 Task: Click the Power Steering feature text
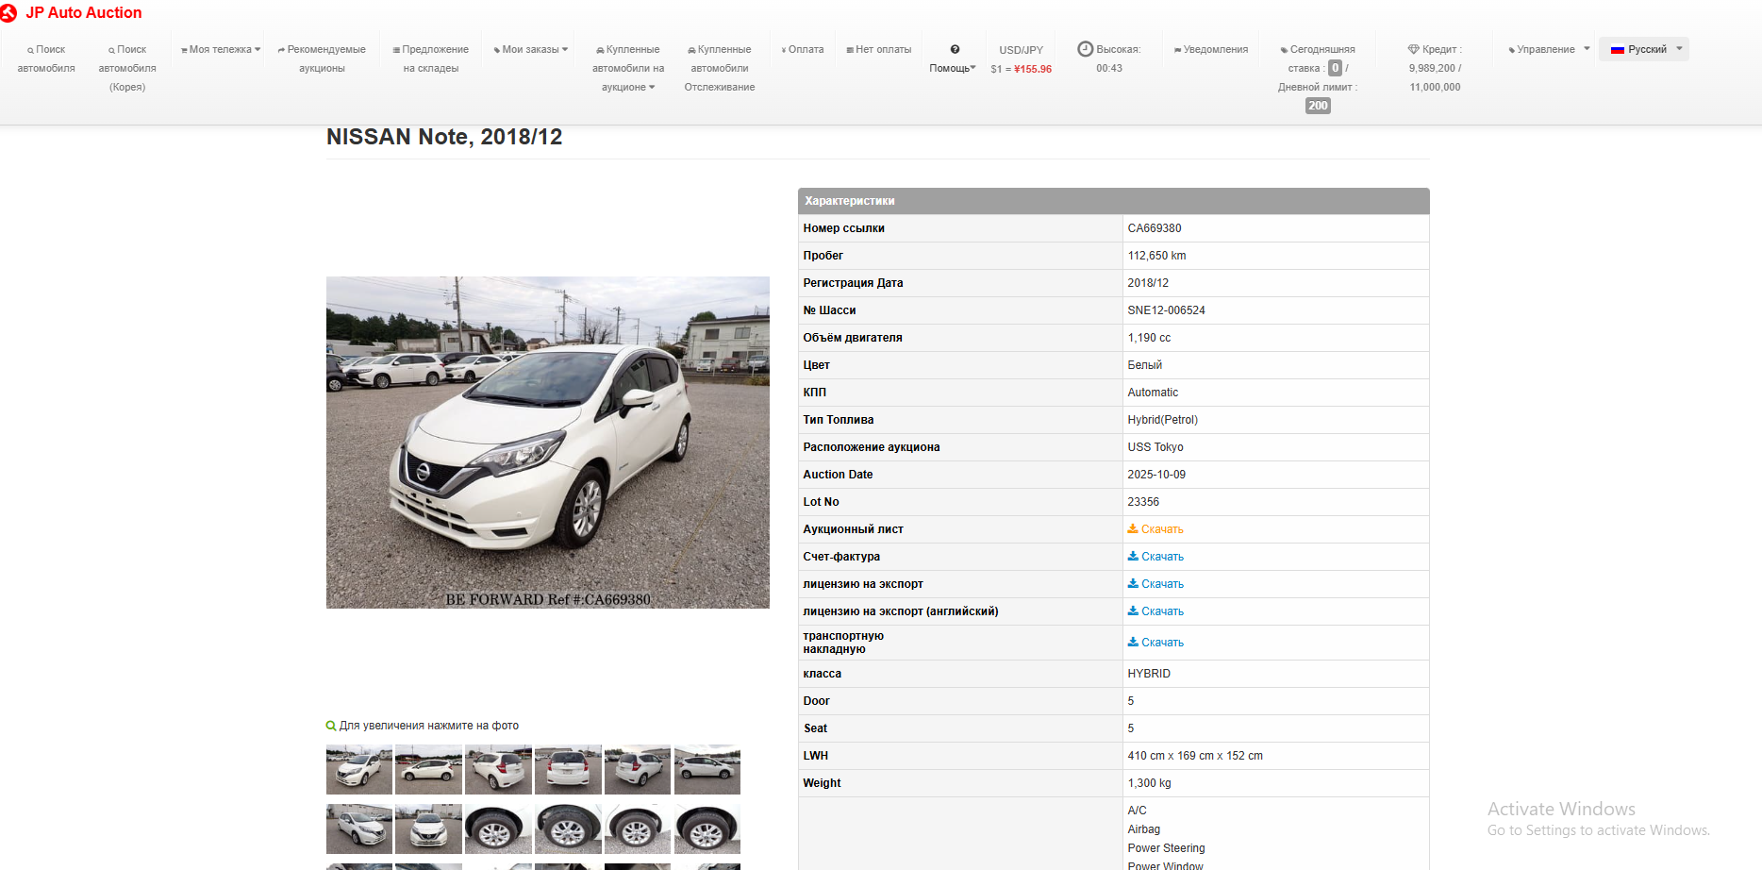[x=1166, y=848]
